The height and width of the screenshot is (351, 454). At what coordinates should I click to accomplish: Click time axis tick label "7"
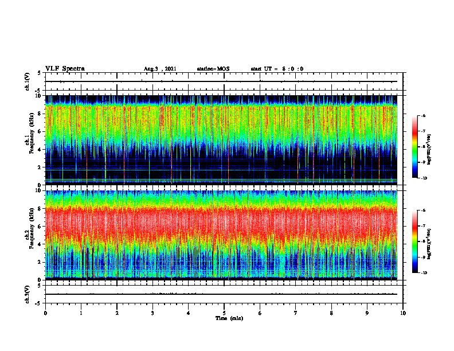tap(296, 313)
